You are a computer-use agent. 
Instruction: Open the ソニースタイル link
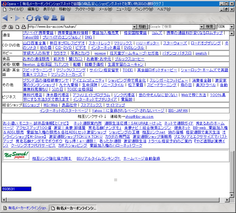pyautogui.click(x=112, y=85)
